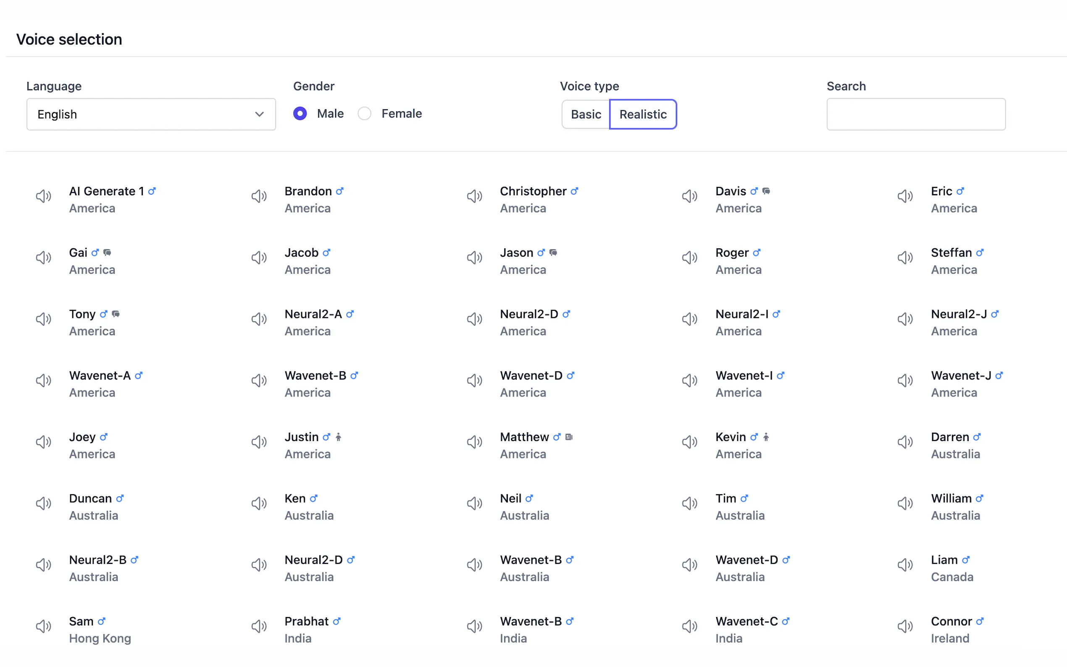The image size is (1067, 667).
Task: Switch to Basic voice type
Action: point(585,114)
